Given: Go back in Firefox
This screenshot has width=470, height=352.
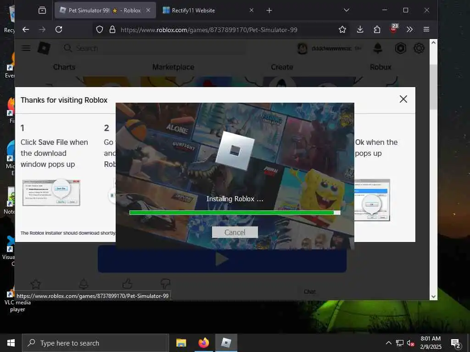Looking at the screenshot, I should [x=26, y=29].
